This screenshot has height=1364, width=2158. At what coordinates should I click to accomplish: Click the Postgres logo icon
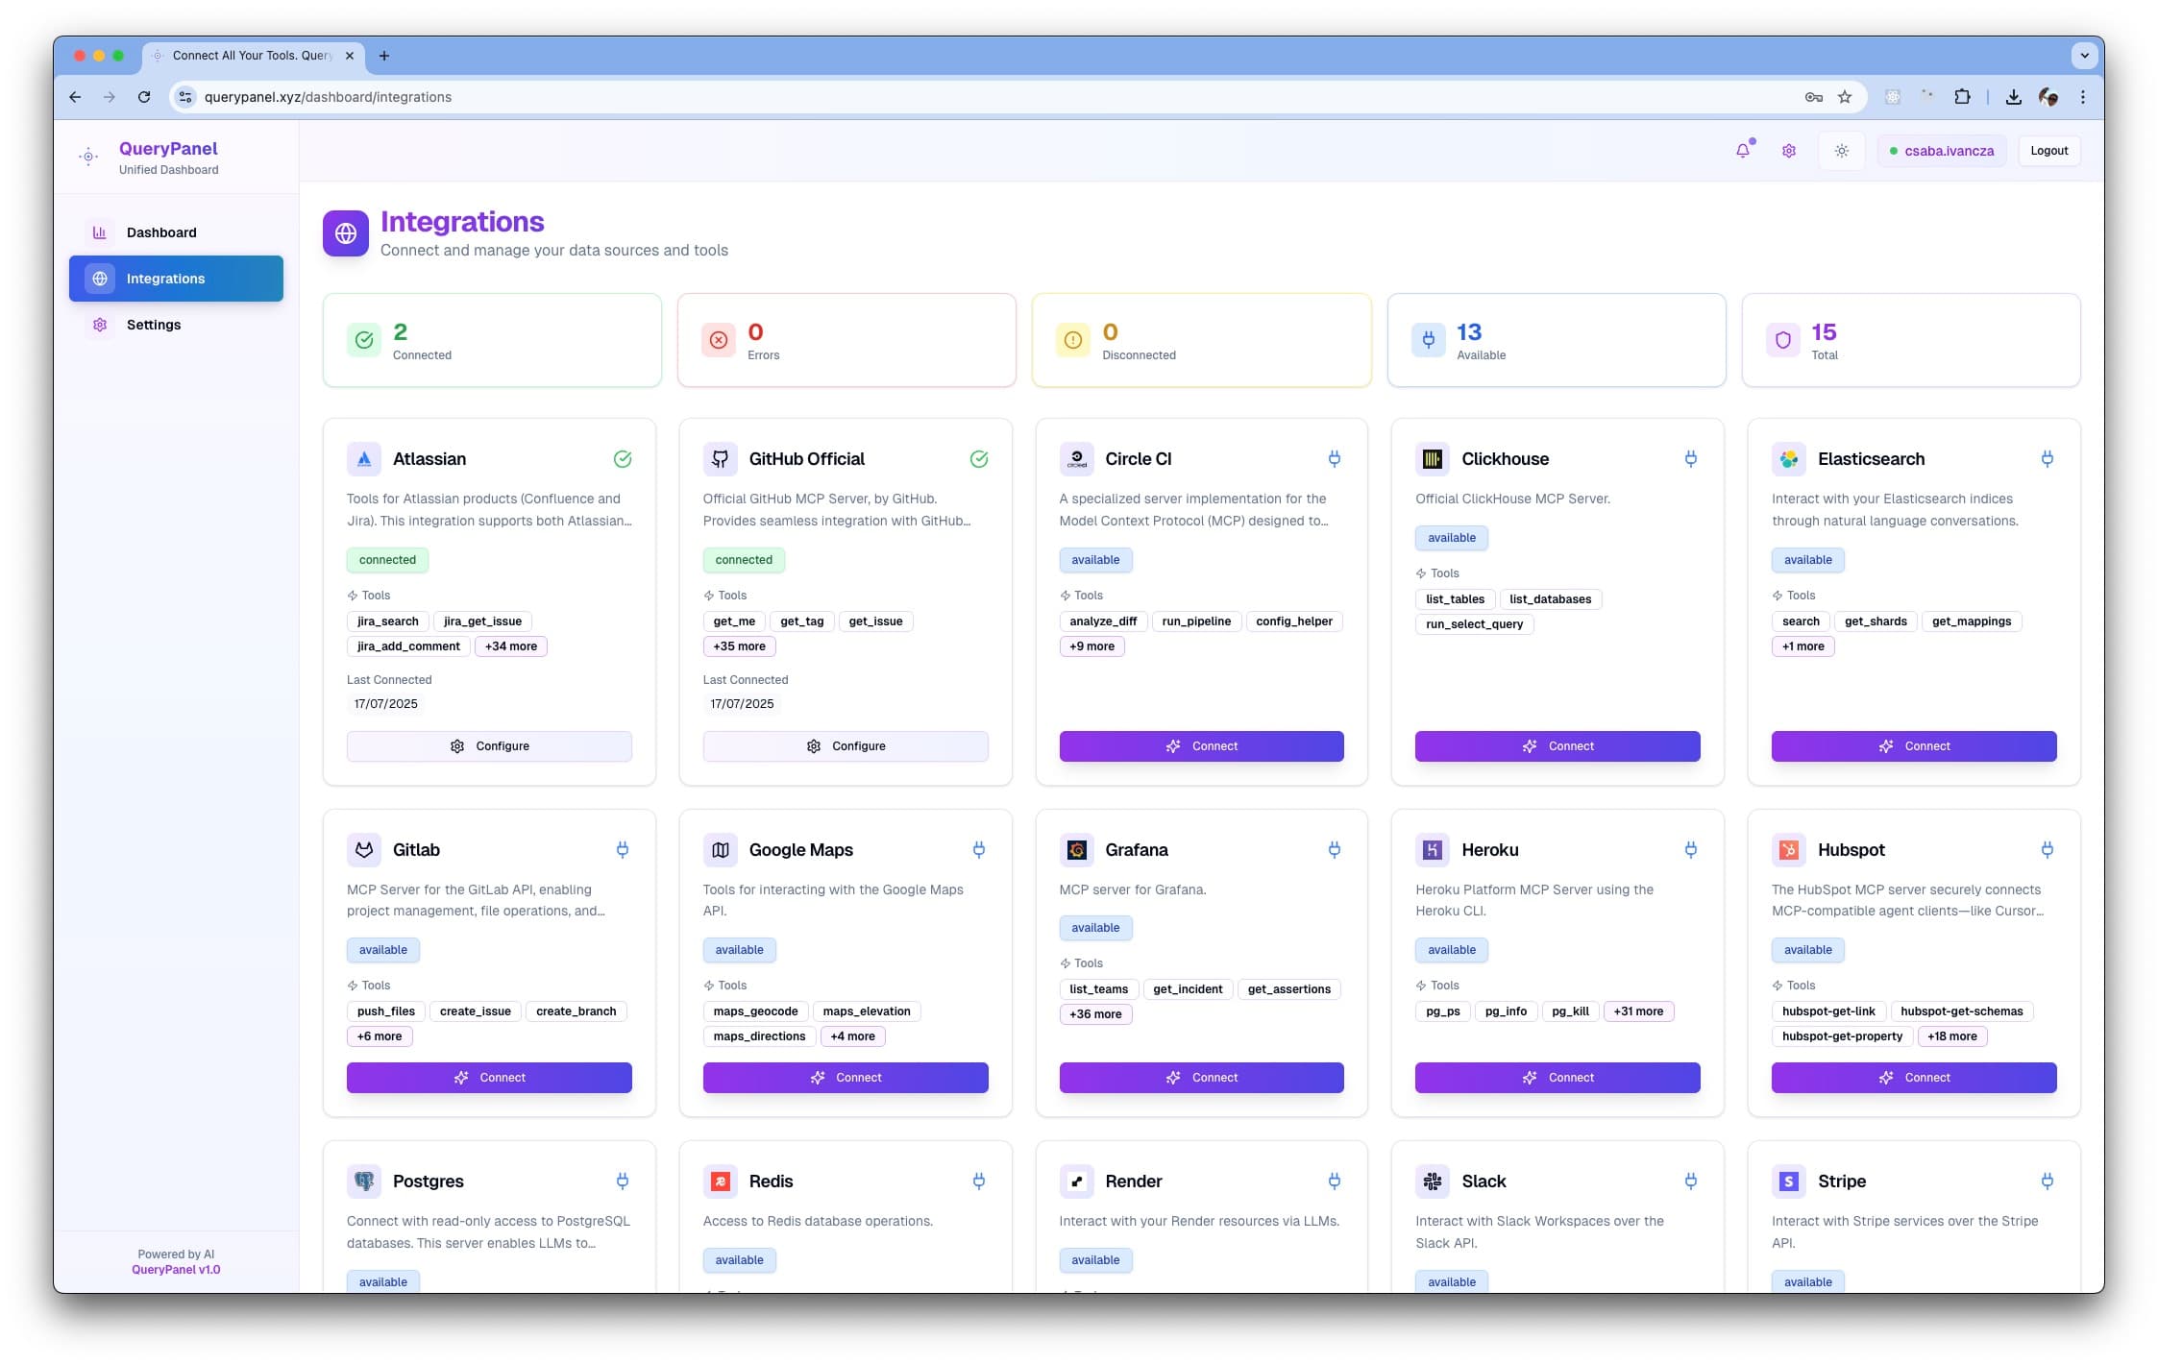click(x=364, y=1181)
